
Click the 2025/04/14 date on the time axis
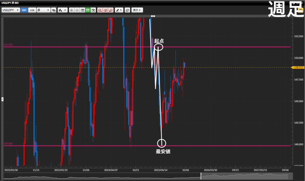(x=161, y=170)
